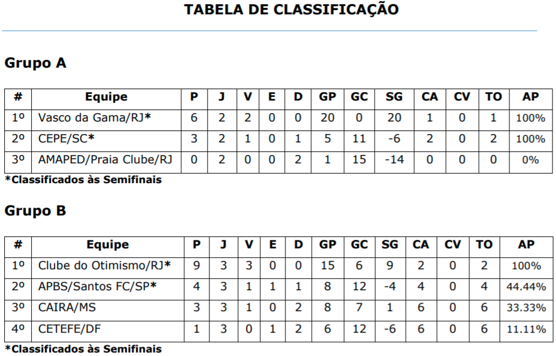Screen dimensions: 556x356
Task: Select the 'Grupo A' heading
Action: point(35,63)
